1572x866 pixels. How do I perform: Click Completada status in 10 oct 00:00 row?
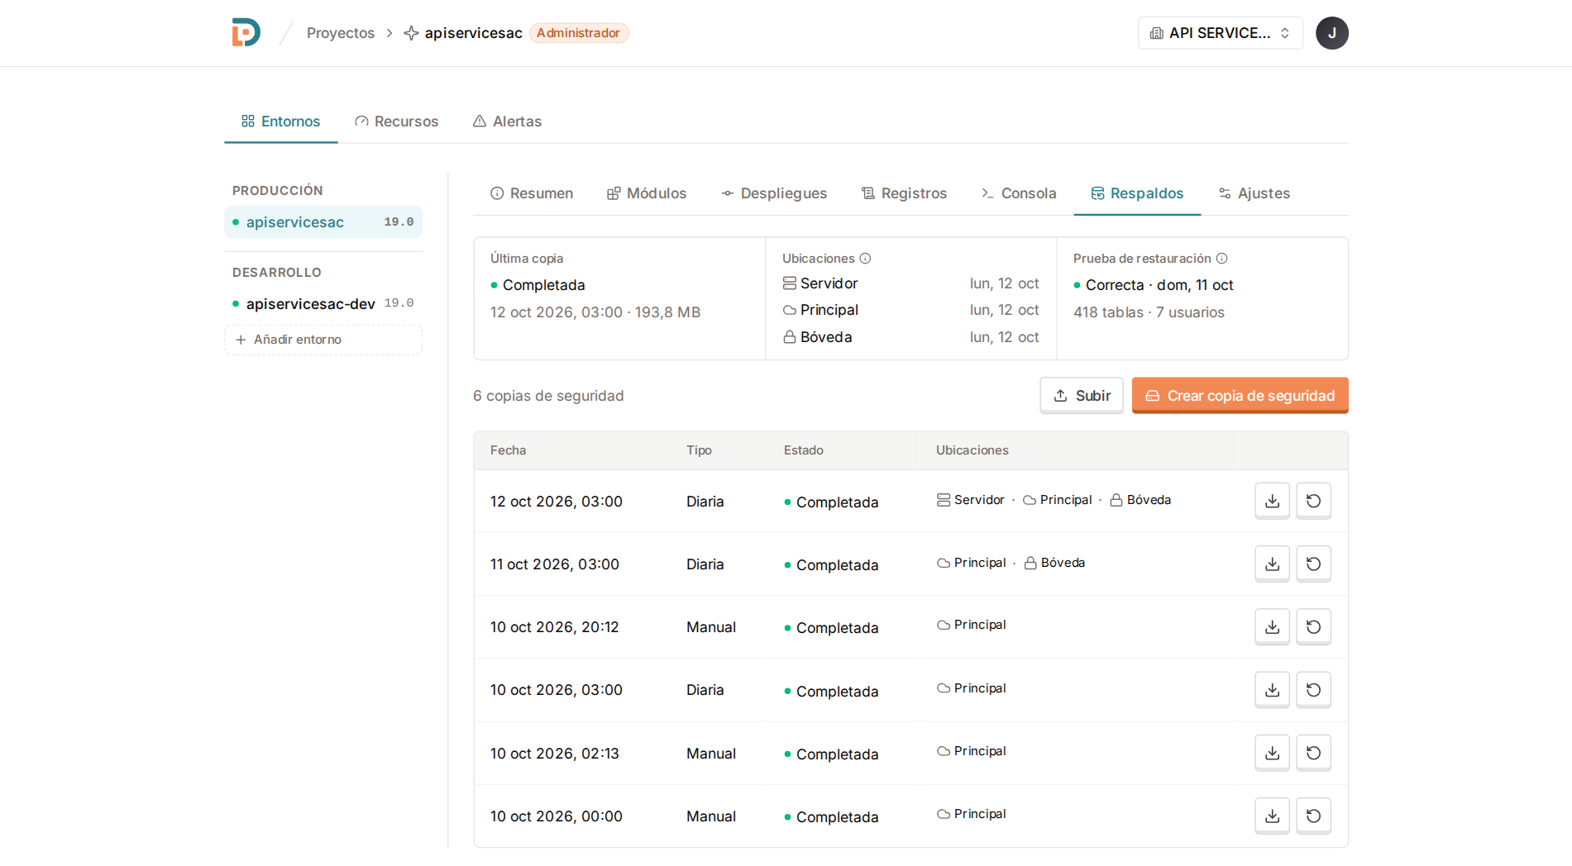click(830, 817)
